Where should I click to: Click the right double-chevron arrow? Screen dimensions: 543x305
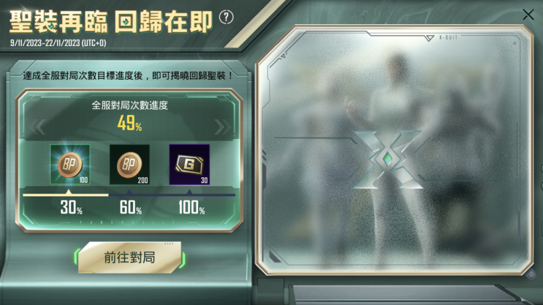pyautogui.click(x=222, y=127)
